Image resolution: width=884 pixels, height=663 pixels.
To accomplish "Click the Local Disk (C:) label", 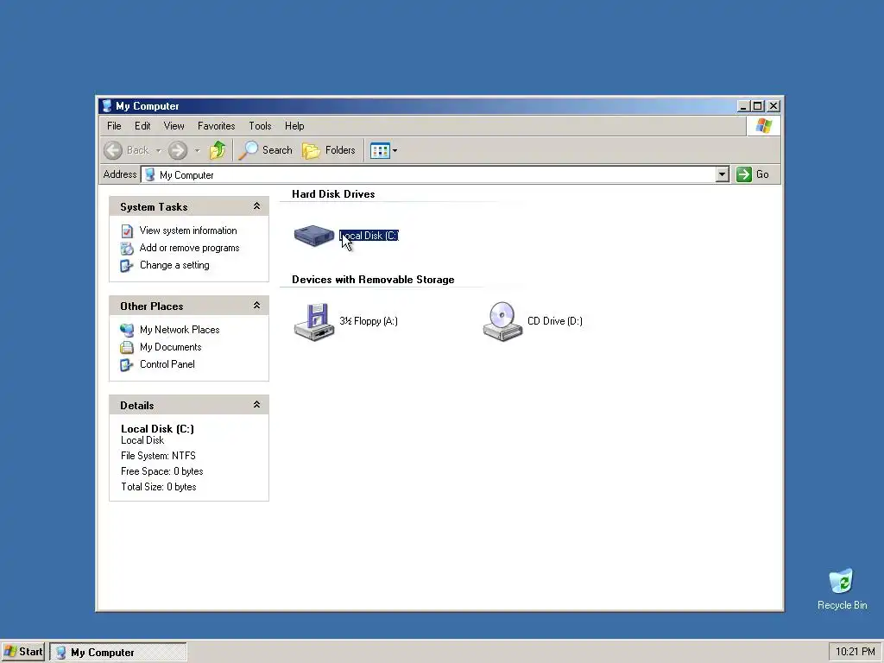I will tap(369, 236).
